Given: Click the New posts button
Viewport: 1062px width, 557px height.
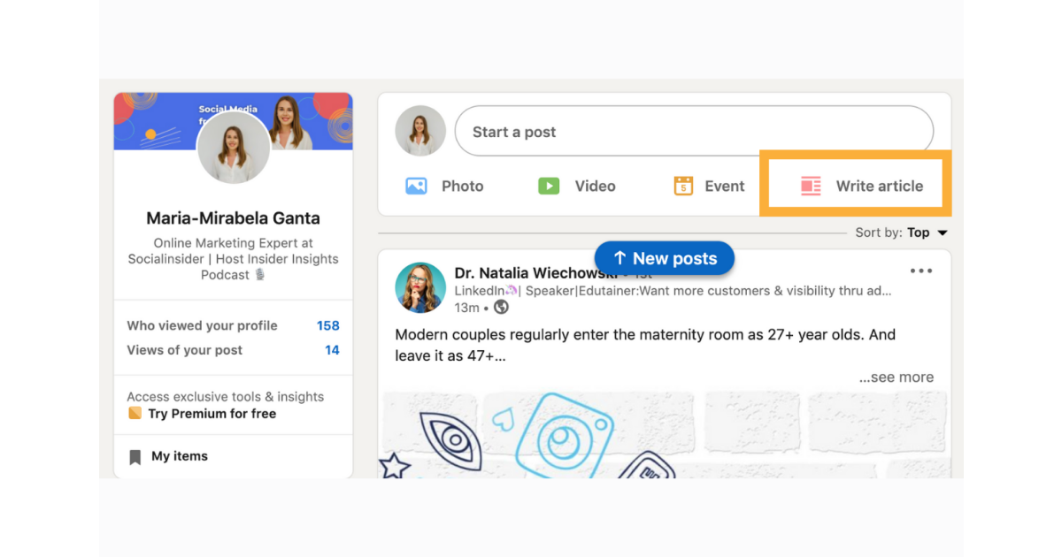Looking at the screenshot, I should [x=665, y=258].
